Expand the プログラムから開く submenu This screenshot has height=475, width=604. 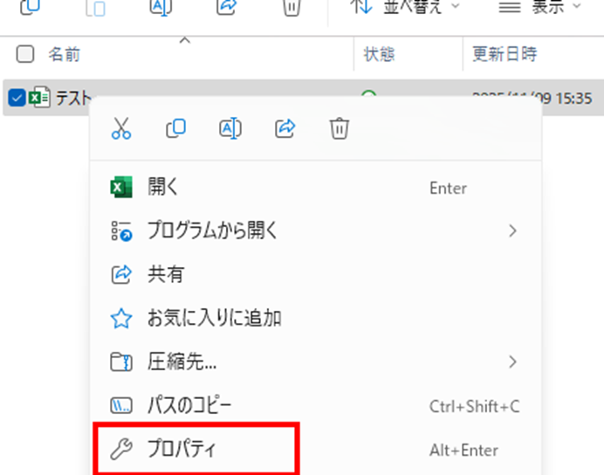tap(314, 231)
